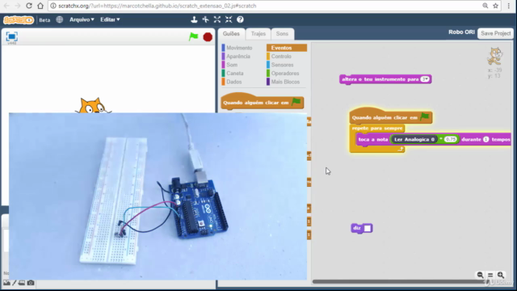Image resolution: width=517 pixels, height=291 pixels.
Task: Open the Editar menu
Action: pos(110,19)
